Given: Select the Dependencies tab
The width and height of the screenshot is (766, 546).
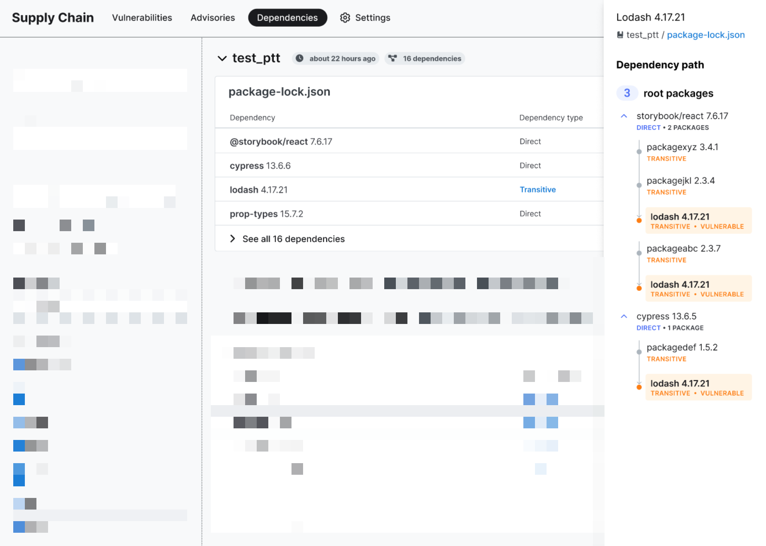Looking at the screenshot, I should click(287, 18).
